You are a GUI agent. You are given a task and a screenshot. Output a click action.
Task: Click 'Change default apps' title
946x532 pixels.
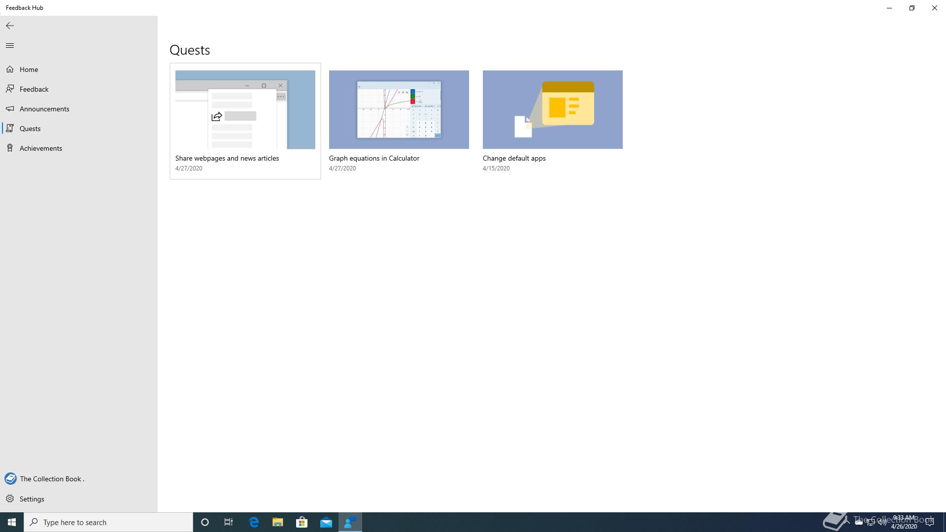click(x=514, y=158)
